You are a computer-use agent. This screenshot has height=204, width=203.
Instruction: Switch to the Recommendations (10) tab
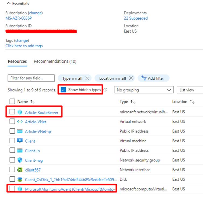click(55, 61)
